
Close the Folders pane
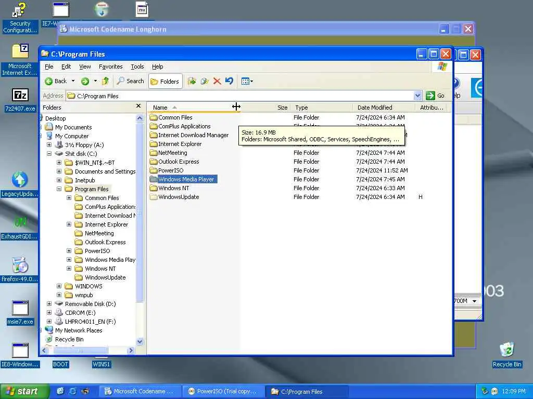[138, 106]
